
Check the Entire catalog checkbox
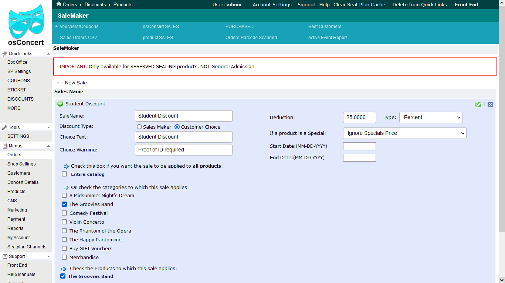64,174
